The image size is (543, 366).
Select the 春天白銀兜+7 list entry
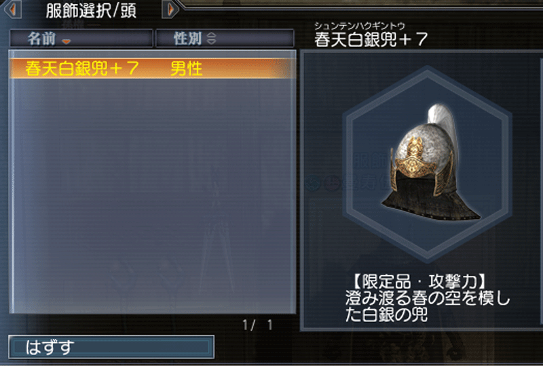coord(152,68)
